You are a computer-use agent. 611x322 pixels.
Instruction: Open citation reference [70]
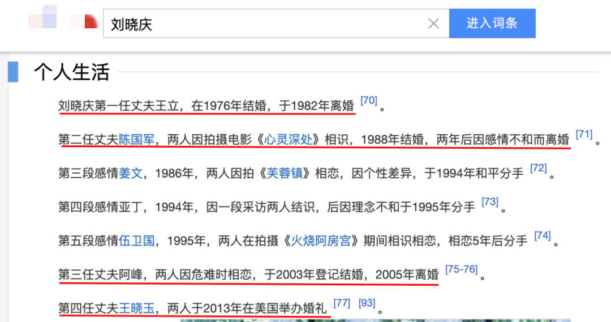tap(369, 101)
